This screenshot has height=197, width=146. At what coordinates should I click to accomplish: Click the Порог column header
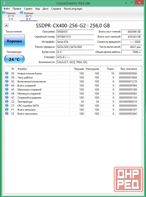coord(108,69)
